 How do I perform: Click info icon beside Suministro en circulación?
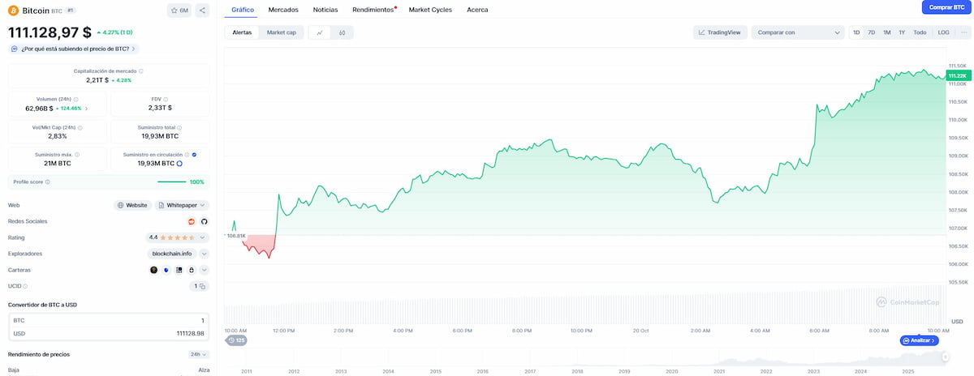click(187, 155)
